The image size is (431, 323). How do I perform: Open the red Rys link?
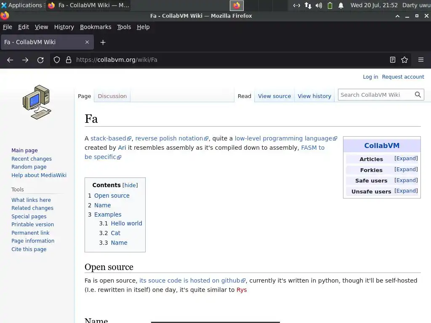[x=242, y=290]
